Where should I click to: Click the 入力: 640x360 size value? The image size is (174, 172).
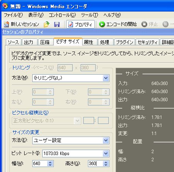159,83
